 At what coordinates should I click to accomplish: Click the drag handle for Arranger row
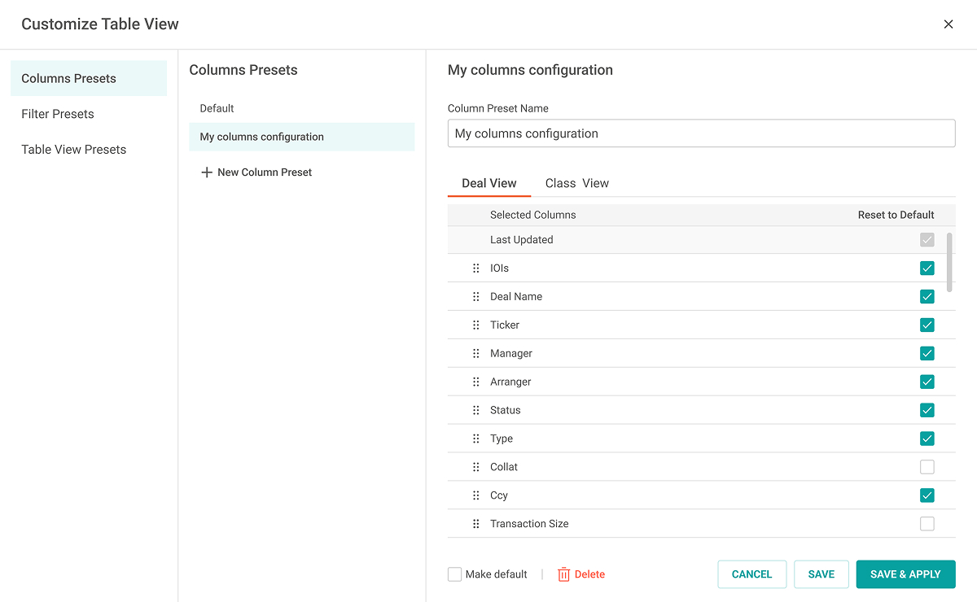[x=476, y=382]
